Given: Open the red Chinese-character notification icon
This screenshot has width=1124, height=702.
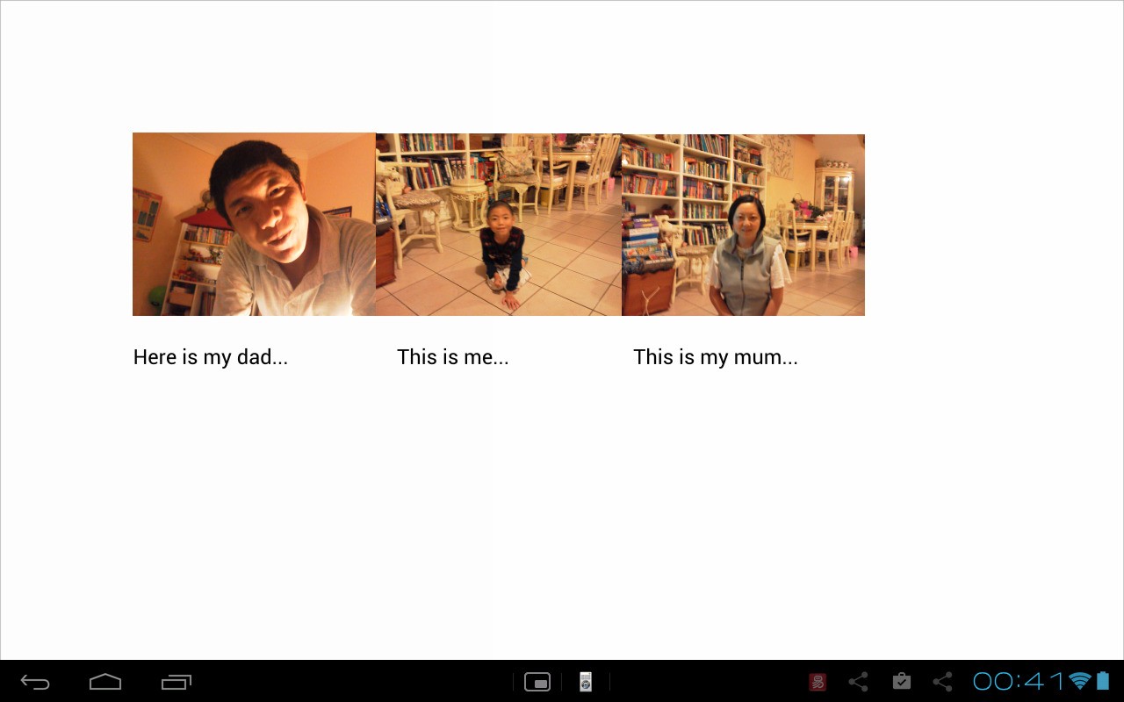Looking at the screenshot, I should tap(818, 682).
